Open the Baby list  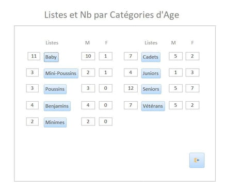[51, 57]
